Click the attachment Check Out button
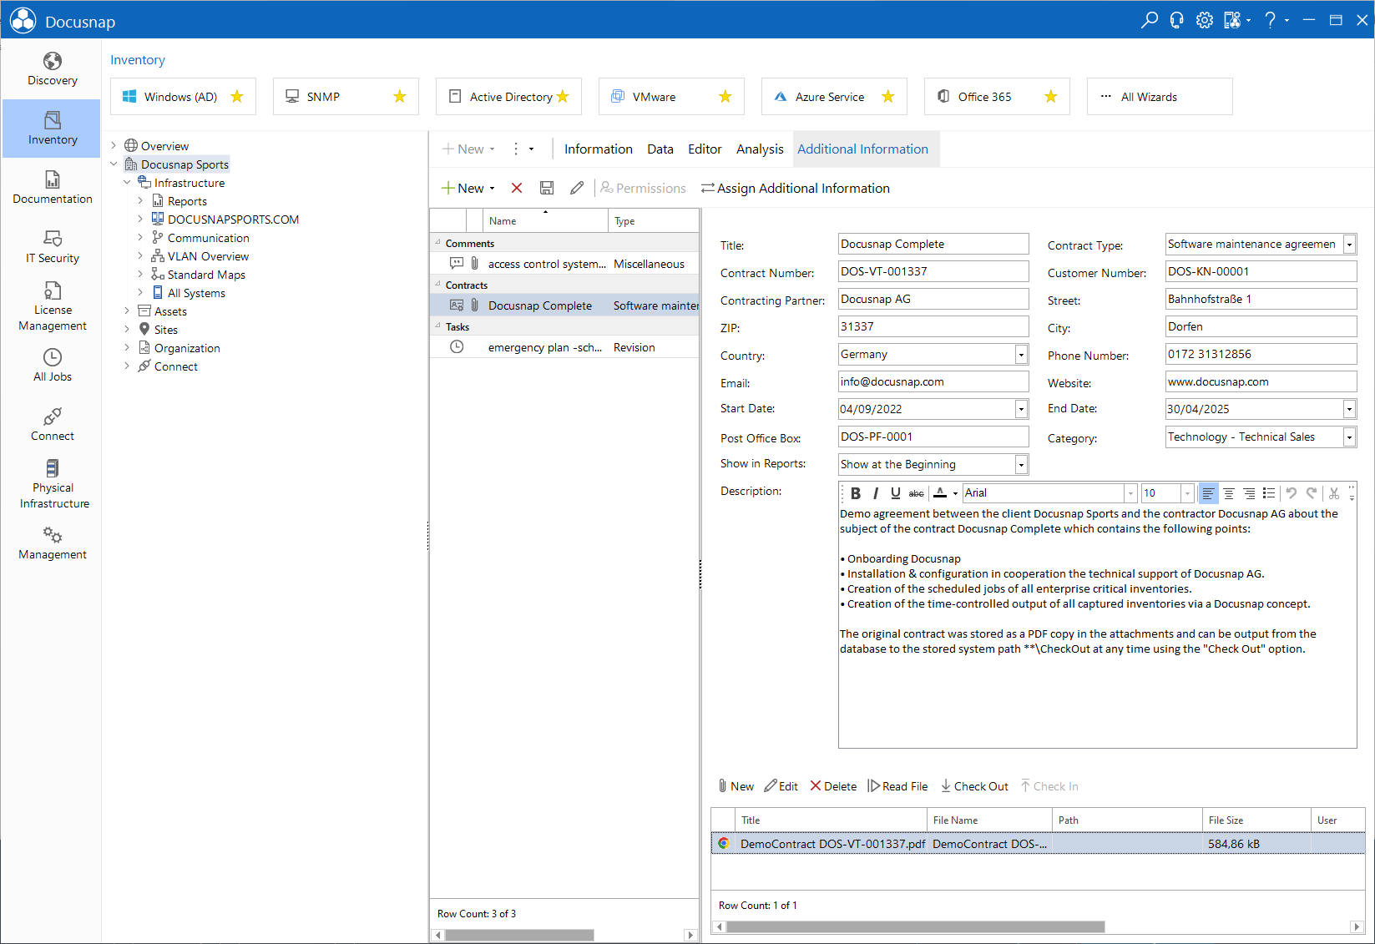Viewport: 1375px width, 944px height. 974,786
